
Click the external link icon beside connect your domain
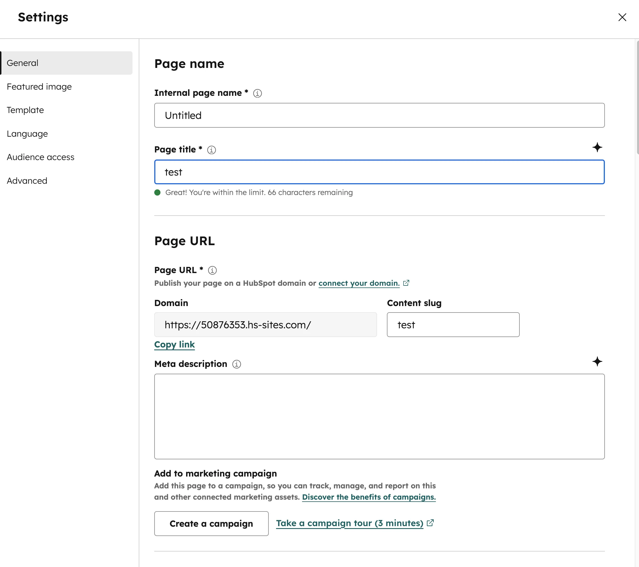coord(406,283)
